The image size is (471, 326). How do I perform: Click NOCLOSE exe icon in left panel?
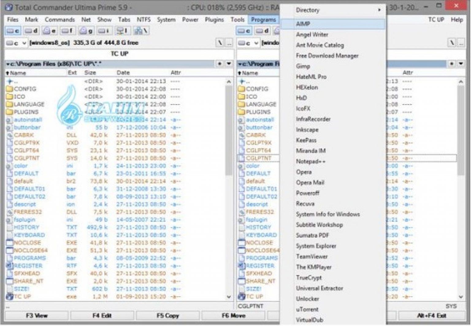pos(10,243)
